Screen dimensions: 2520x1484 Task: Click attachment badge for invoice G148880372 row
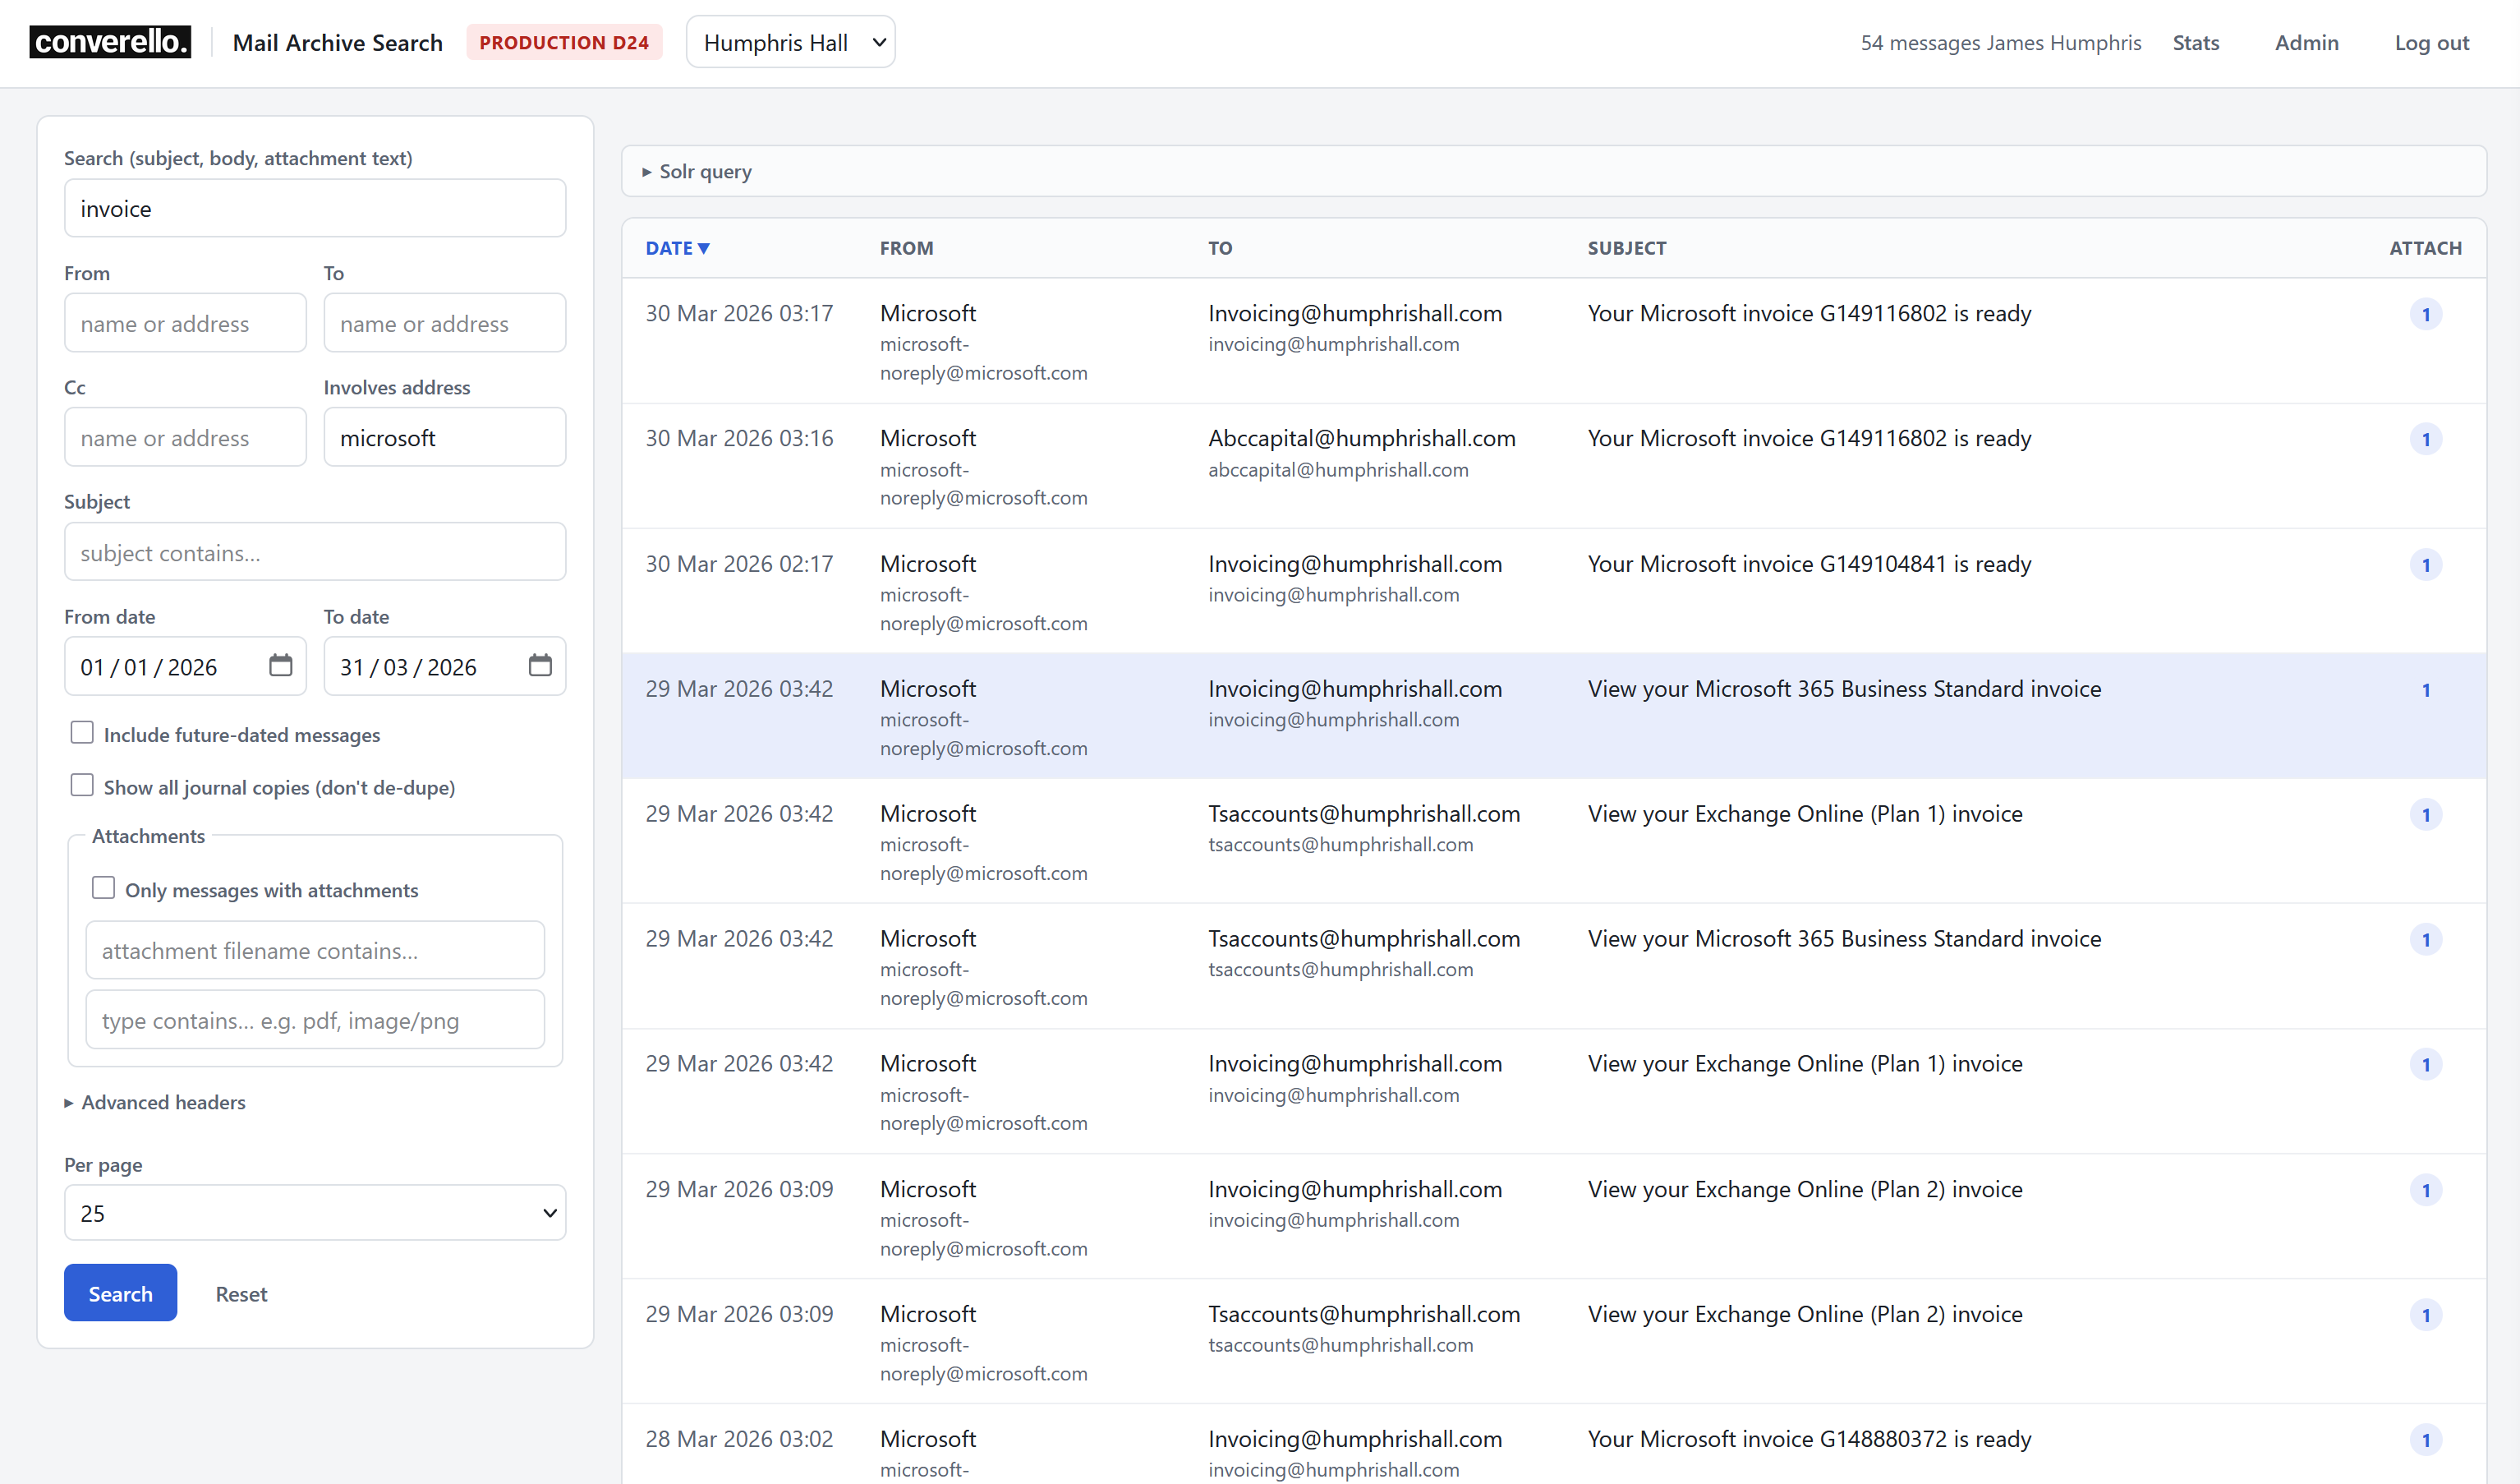(2425, 1440)
